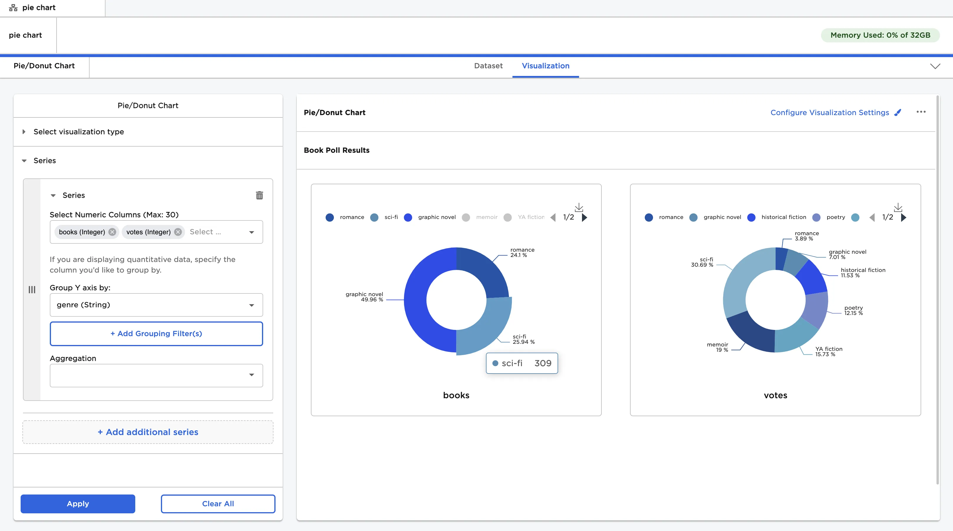The width and height of the screenshot is (953, 531).
Task: Click the download icon on the votes chart
Action: click(898, 207)
